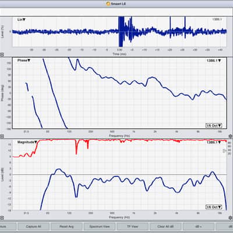Open the Phase plot type dropdown

(24, 61)
